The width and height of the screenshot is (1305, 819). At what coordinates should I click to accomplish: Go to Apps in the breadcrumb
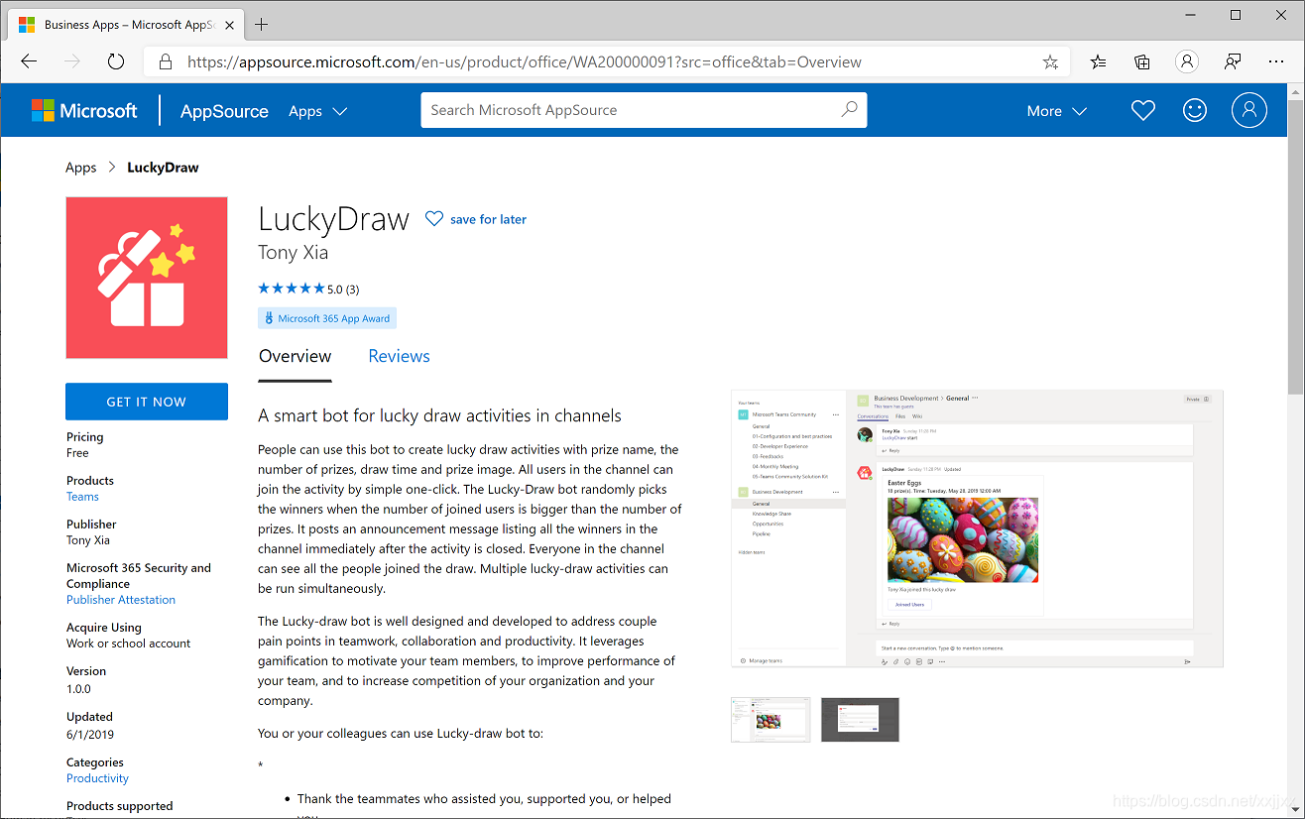pyautogui.click(x=81, y=168)
